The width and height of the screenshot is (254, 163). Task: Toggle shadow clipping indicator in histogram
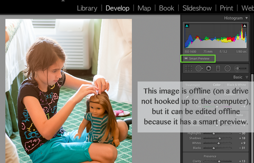pyautogui.click(x=187, y=26)
